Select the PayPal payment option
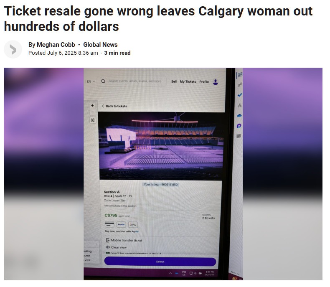 click(x=121, y=224)
